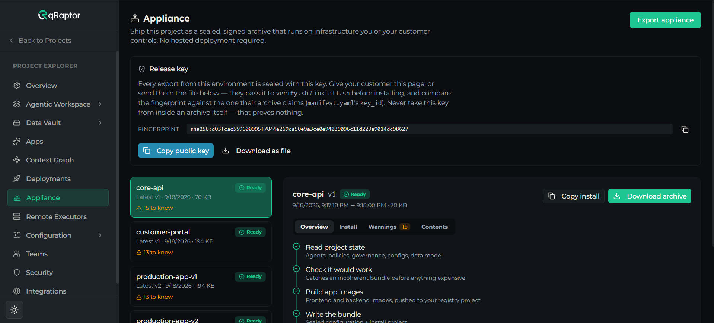Click the qRaptor logo
Screen dimensions: 714x323
coord(59,15)
